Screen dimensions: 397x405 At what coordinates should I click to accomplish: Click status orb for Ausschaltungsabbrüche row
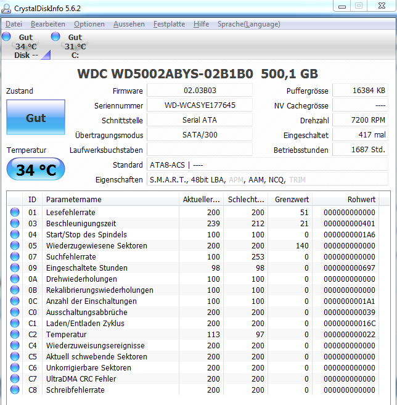(15, 312)
